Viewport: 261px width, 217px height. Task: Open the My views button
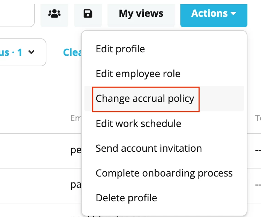pos(141,15)
